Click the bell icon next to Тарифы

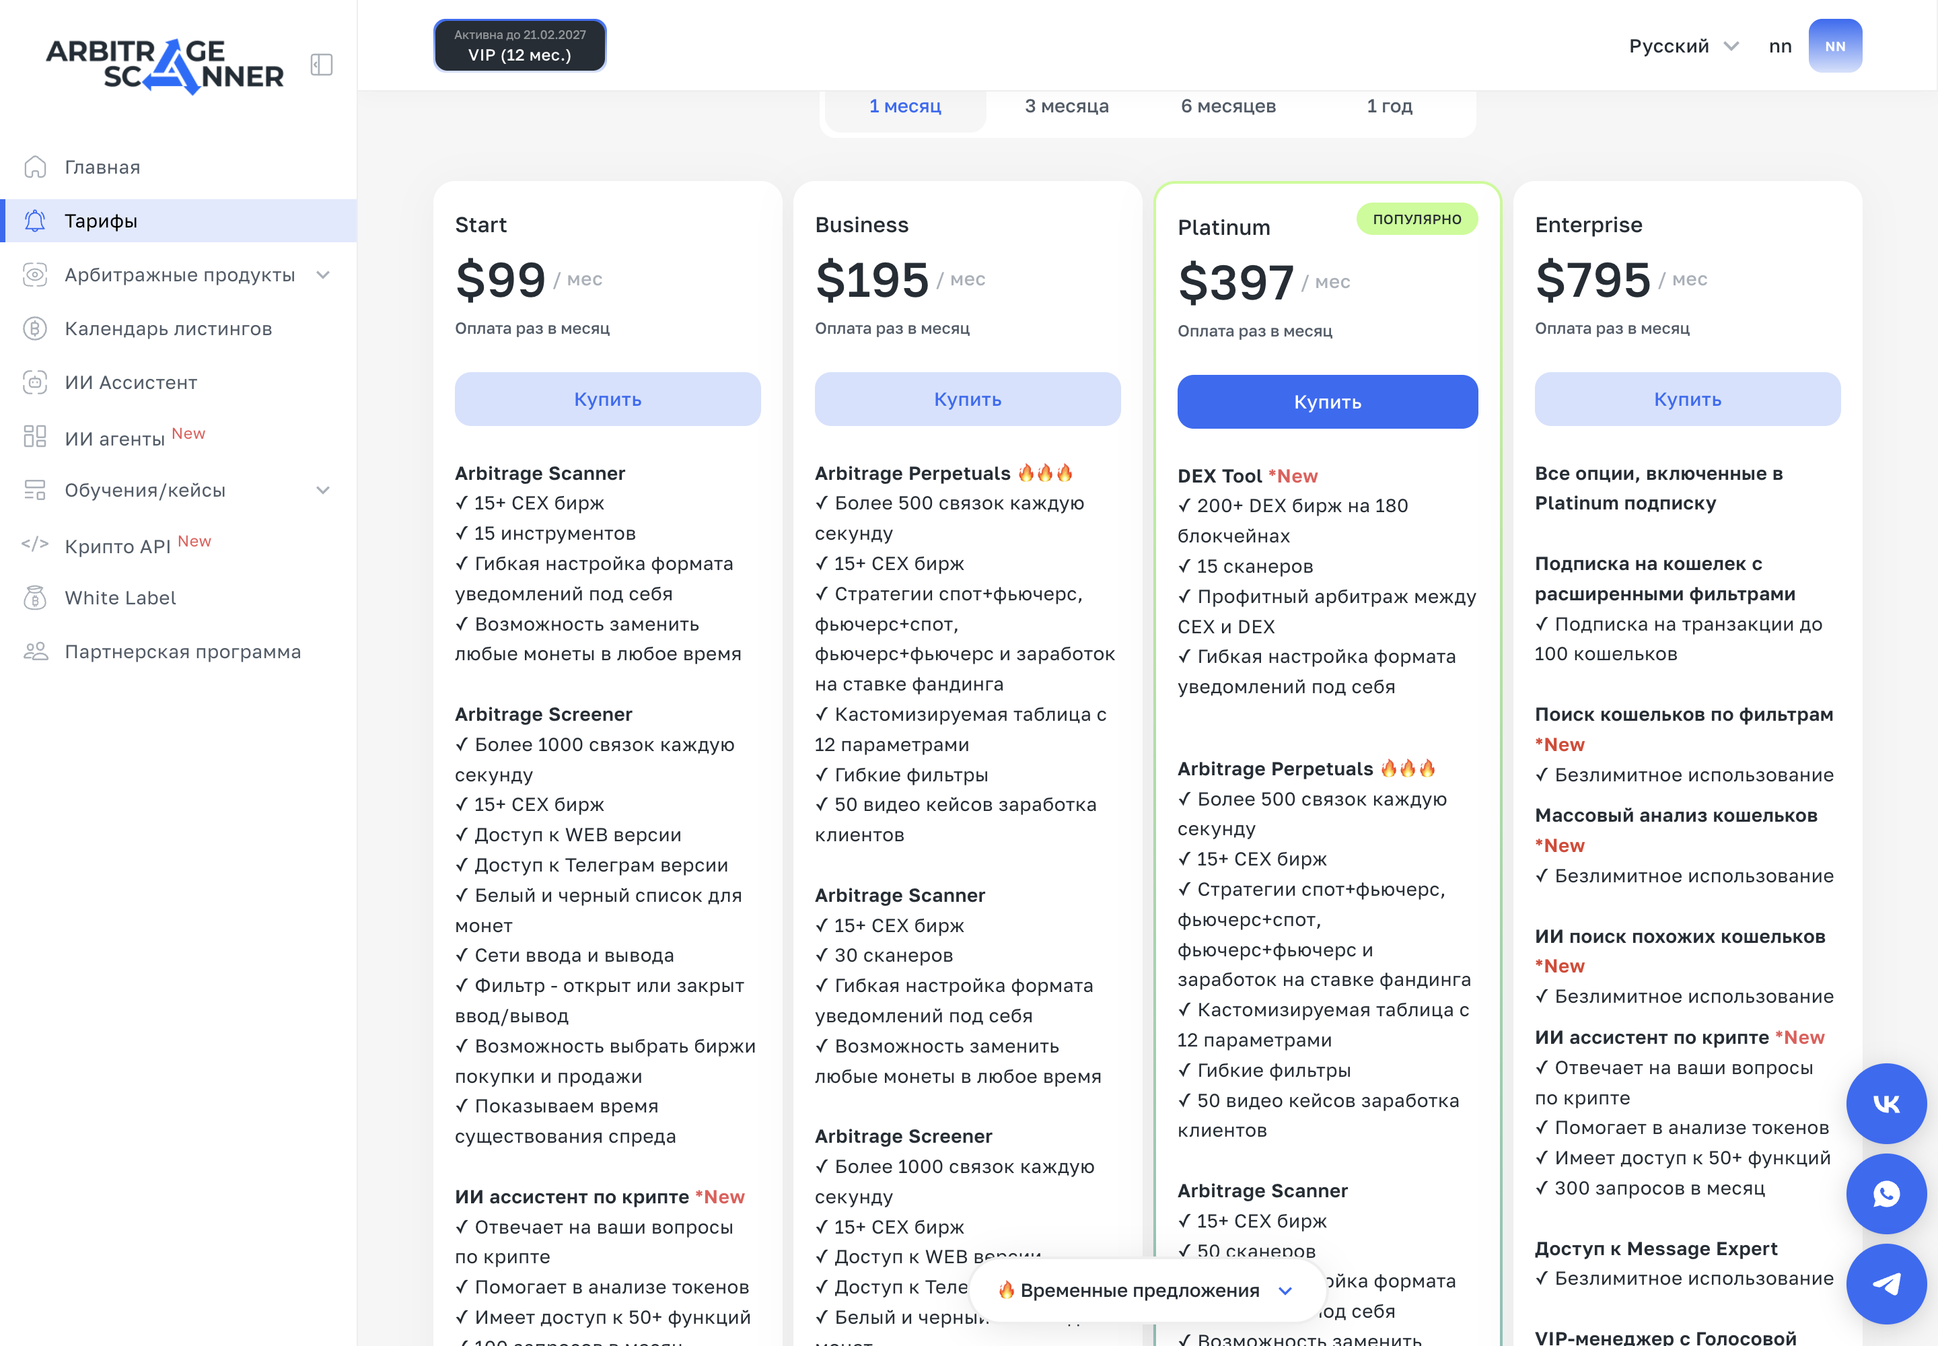(34, 221)
